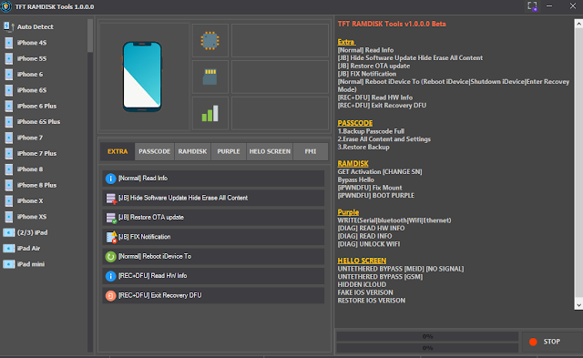Run [Normal] Read Info
The image size is (583, 358).
tap(213, 179)
